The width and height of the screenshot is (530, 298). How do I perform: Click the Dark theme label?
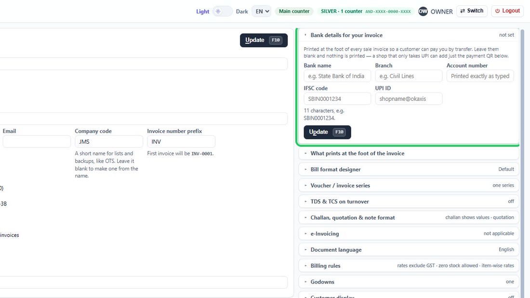click(x=242, y=12)
